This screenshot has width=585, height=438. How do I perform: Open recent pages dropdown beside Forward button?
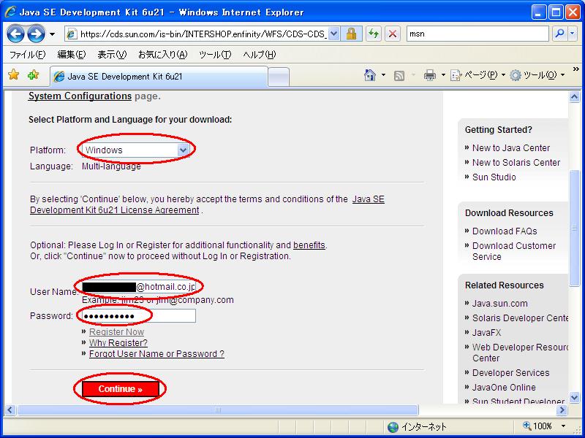click(52, 34)
